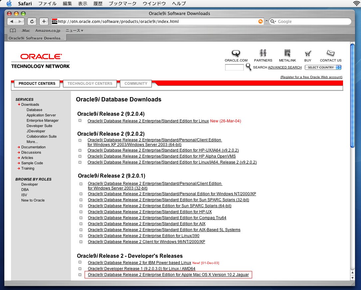This screenshot has width=361, height=290.
Task: Open the Select Country dropdown
Action: click(323, 68)
